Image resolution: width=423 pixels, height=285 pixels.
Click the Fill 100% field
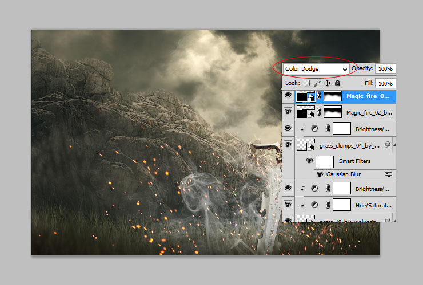coord(385,83)
